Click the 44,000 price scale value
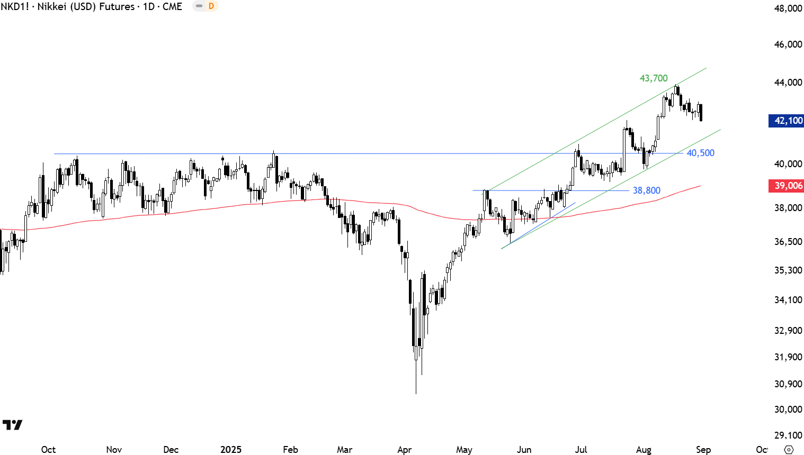 point(788,83)
